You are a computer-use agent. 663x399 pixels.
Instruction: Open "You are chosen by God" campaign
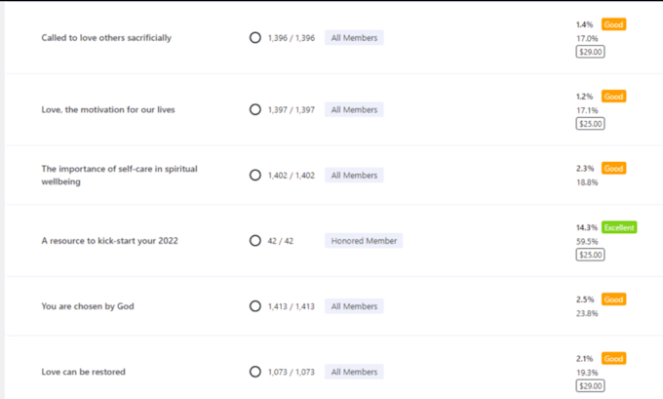[x=88, y=306]
